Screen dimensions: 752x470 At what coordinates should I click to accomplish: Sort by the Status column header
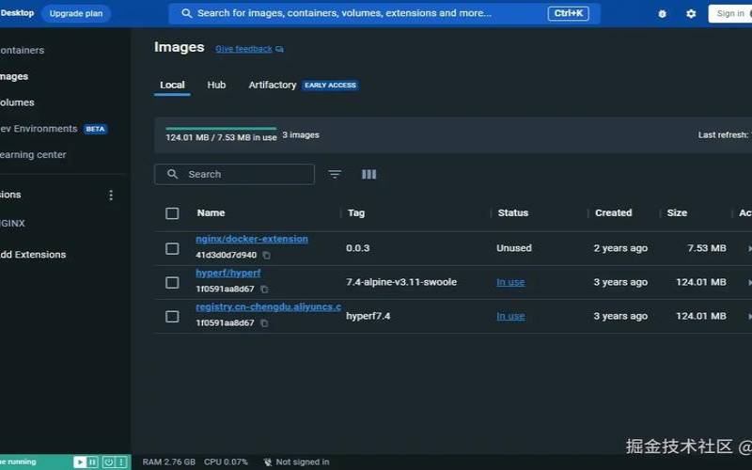click(x=513, y=213)
